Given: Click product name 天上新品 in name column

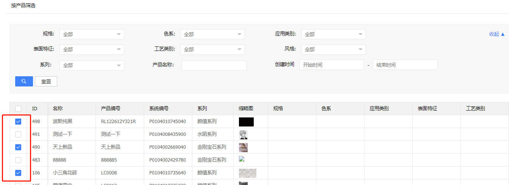Looking at the screenshot, I should (63, 147).
